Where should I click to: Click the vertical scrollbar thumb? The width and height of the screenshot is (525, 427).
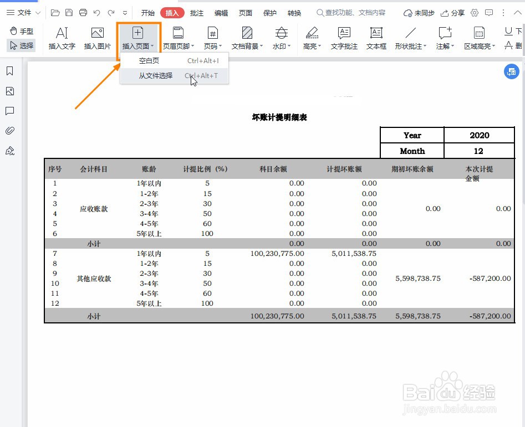click(x=524, y=132)
